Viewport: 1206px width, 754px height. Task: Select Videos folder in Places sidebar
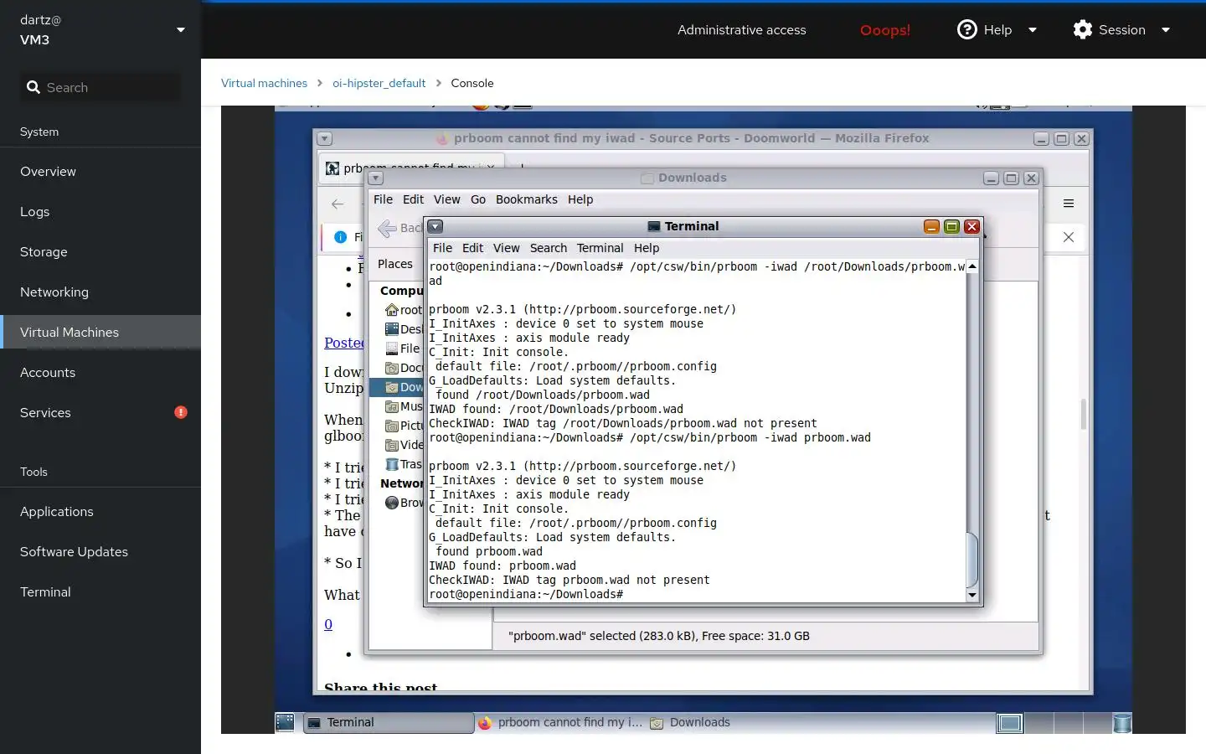404,445
